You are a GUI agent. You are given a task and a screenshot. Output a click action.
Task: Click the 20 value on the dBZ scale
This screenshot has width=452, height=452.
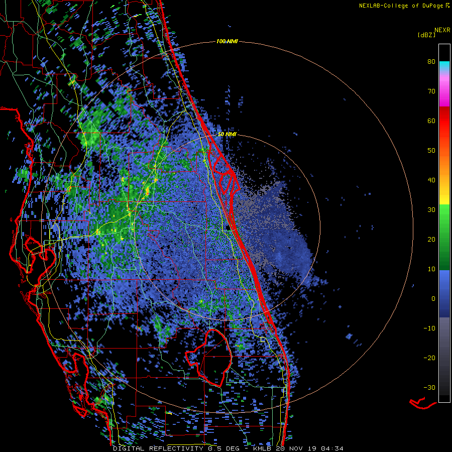pos(431,240)
